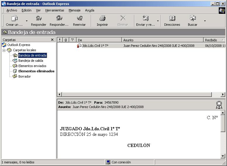This screenshot has width=227, height=166.
Task: Collapse the Carpetas locales tree node
Action: click(4, 50)
